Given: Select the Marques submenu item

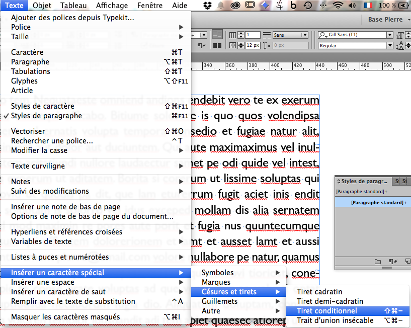Looking at the screenshot, I should pos(238,282).
